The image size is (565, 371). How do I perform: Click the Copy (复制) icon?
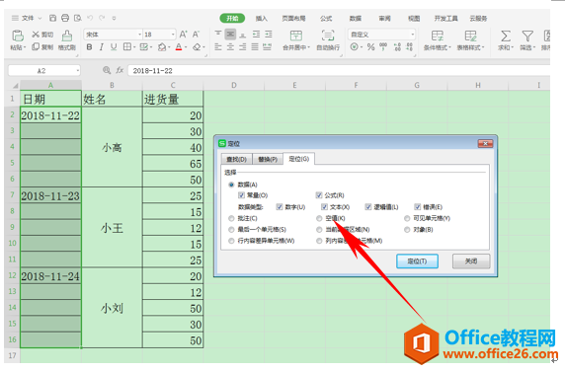[x=36, y=46]
